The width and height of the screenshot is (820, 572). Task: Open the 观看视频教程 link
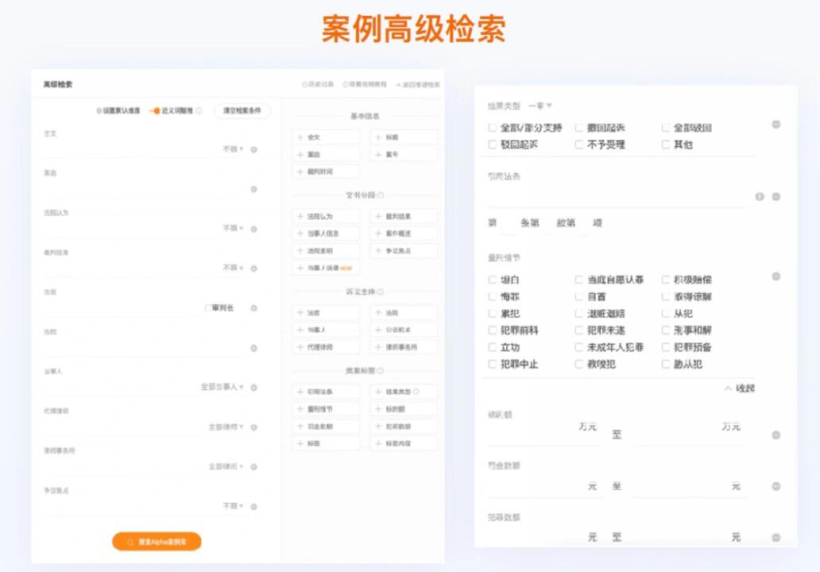pos(365,84)
